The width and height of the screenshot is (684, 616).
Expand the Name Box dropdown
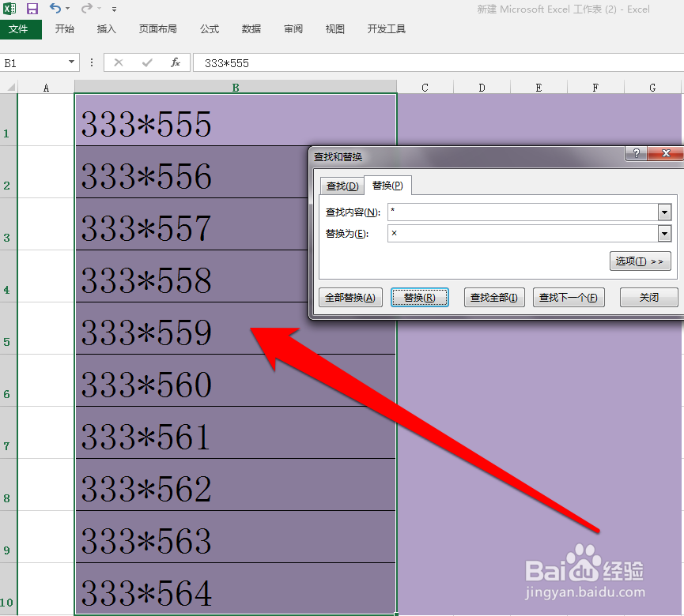(71, 62)
